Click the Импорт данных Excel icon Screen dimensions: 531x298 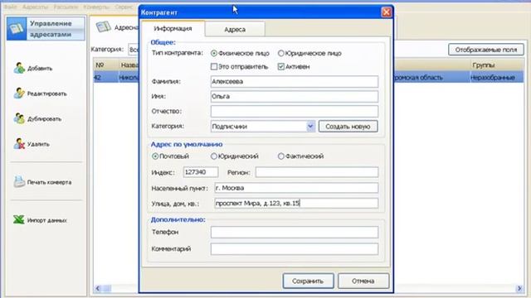pyautogui.click(x=18, y=220)
